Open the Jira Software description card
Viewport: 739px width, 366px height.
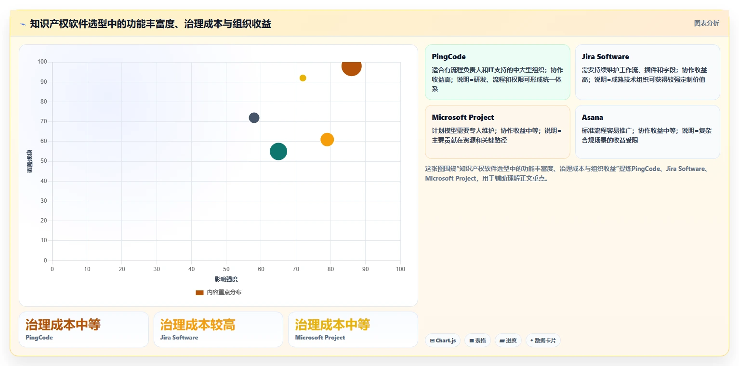point(647,72)
